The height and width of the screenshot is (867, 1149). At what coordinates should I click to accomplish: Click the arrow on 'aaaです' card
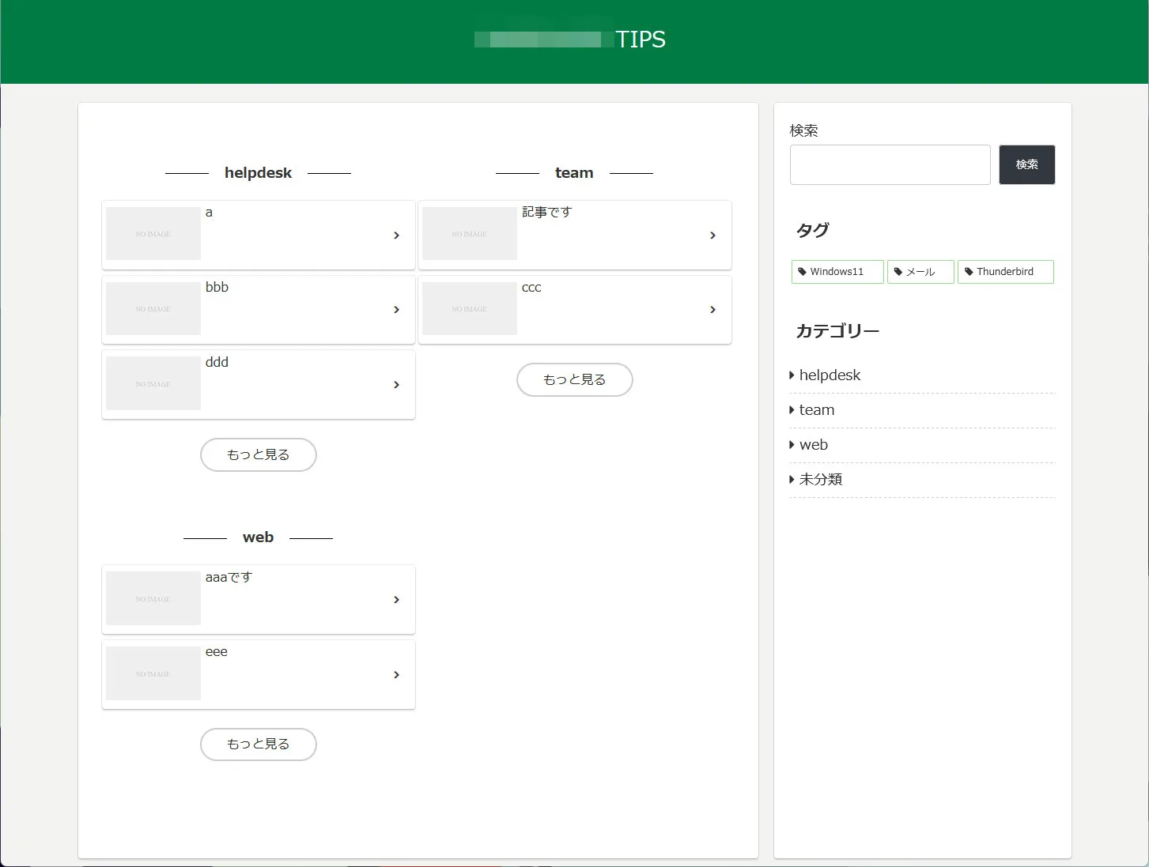tap(396, 600)
